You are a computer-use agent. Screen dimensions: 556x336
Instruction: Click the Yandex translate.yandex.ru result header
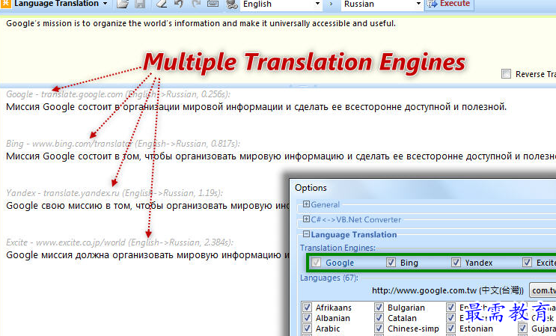114,193
